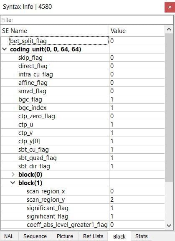Viewport: 175px width, 241px height.
Task: Expand the block(0) tree node
Action: pyautogui.click(x=13, y=175)
